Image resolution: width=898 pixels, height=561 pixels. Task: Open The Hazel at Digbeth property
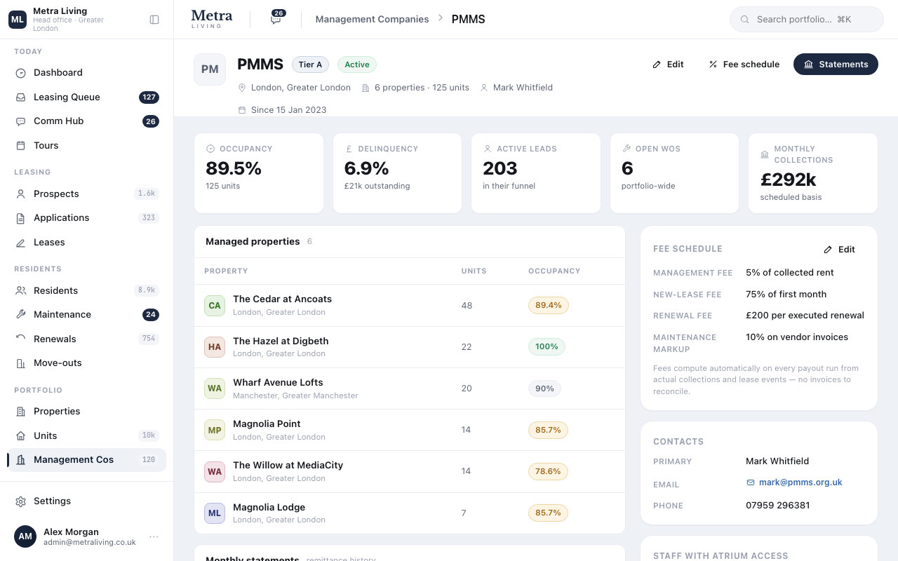(x=410, y=347)
